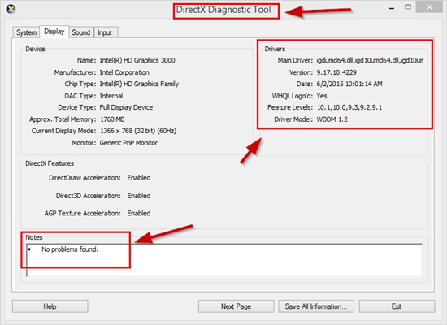Click monitor value 'Generic PnP Monitor'

click(x=128, y=143)
